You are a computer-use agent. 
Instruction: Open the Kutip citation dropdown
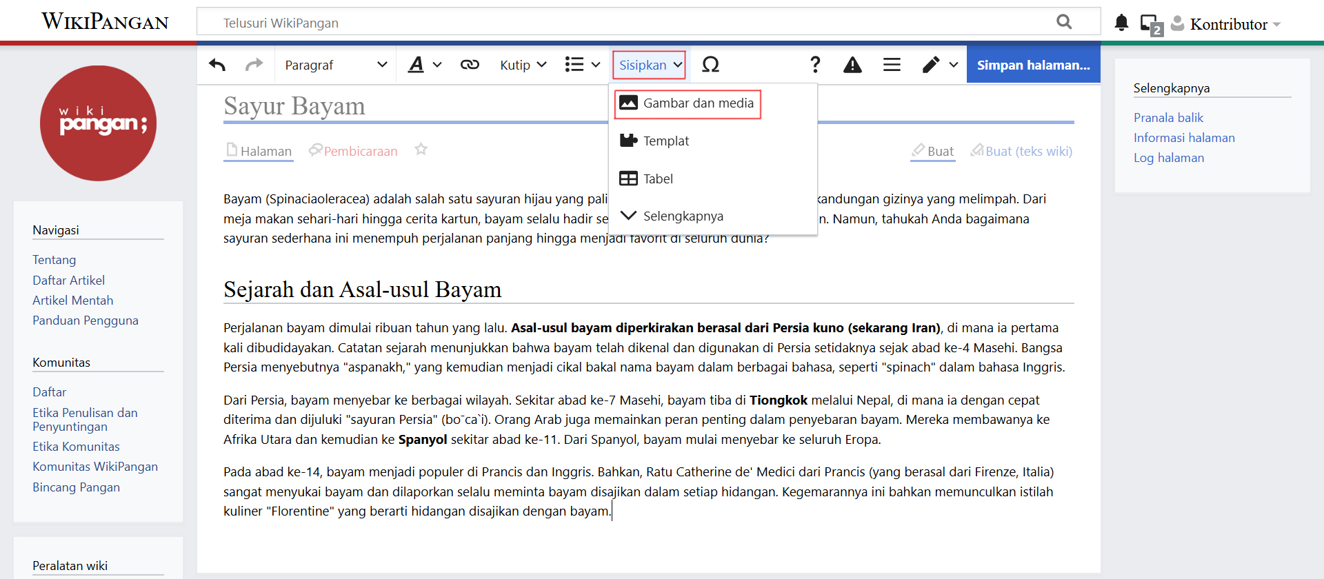(x=523, y=65)
